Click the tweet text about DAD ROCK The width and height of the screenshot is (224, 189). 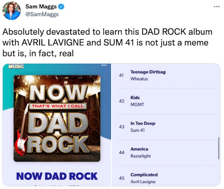pos(108,43)
